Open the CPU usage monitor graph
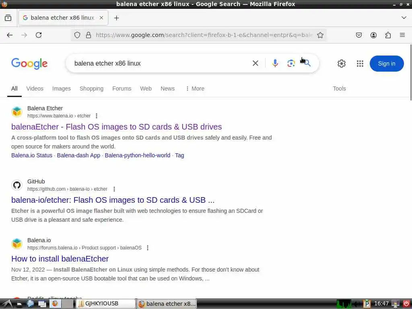The height and width of the screenshot is (309, 412). [344, 304]
